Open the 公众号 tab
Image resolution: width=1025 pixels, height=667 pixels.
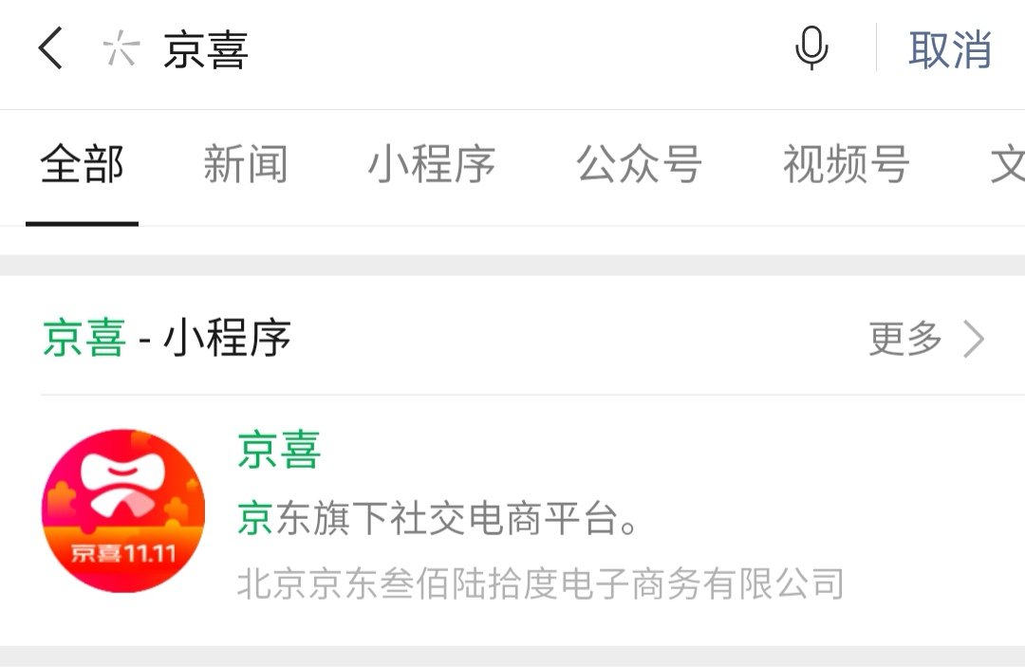click(639, 165)
